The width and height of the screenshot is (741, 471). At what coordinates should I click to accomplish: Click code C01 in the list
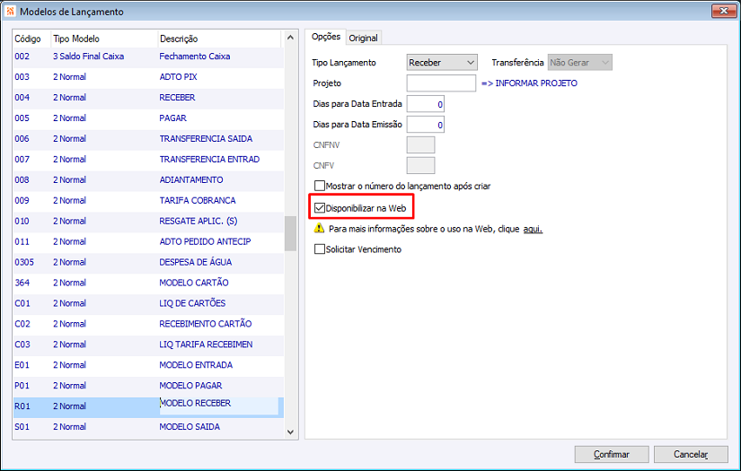[22, 303]
